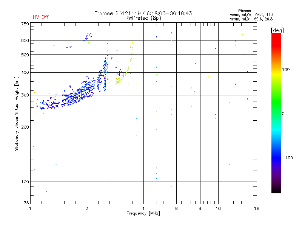The height and width of the screenshot is (227, 302).
Task: Click the x-axis label '4'
Action: pos(143,208)
